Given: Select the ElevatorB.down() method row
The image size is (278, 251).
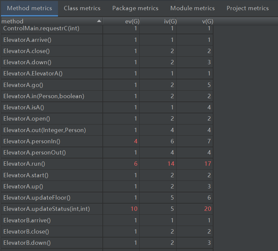Looking at the screenshot, I should tap(27, 243).
